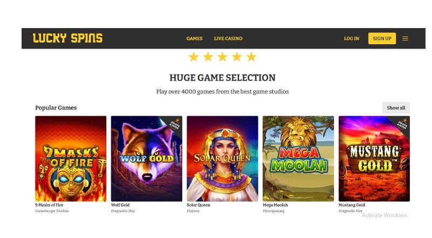Open the 9 Masks of Fire game thumbnail

[x=71, y=159]
